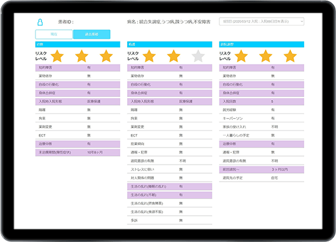
Task: Click the 10年8ヶ月 value
Action: coord(95,152)
